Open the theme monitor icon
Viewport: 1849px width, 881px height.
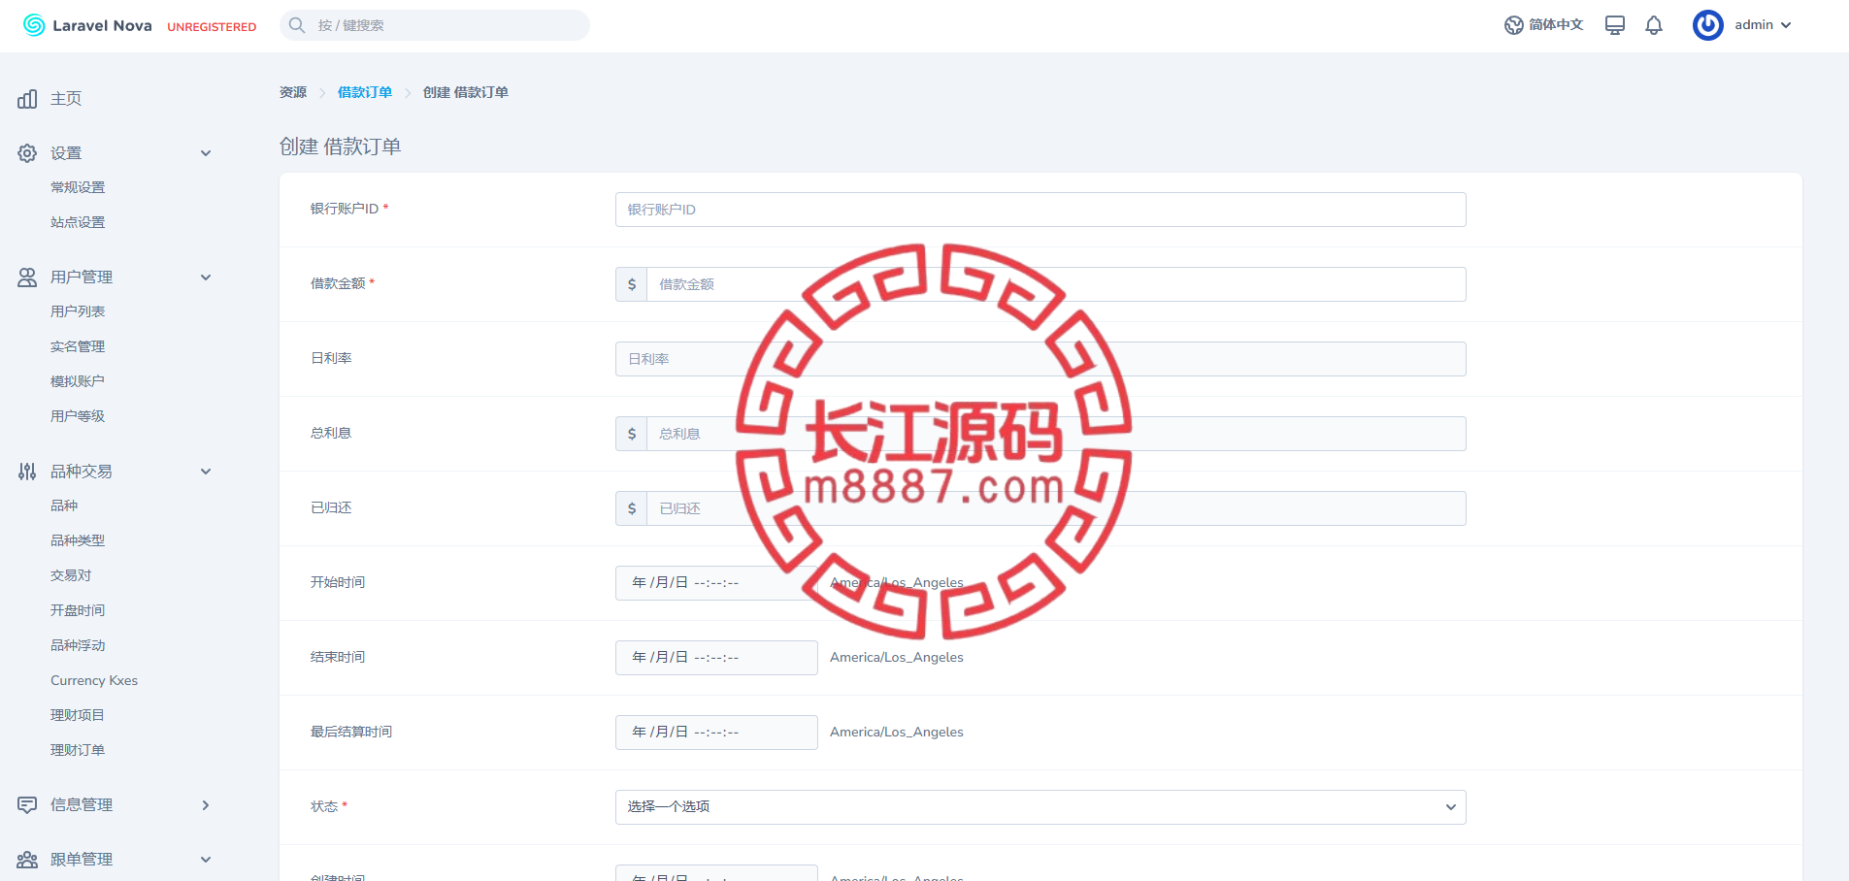pyautogui.click(x=1615, y=25)
